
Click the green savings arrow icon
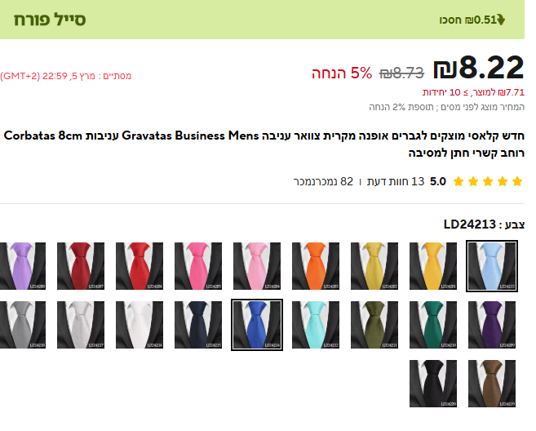(501, 20)
